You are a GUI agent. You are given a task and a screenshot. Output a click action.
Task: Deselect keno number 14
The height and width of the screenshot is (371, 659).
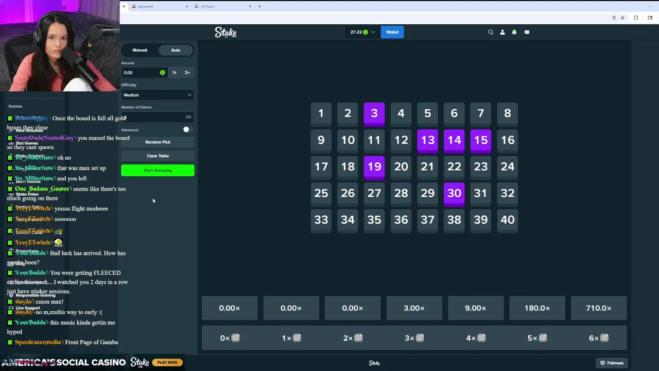tap(454, 140)
